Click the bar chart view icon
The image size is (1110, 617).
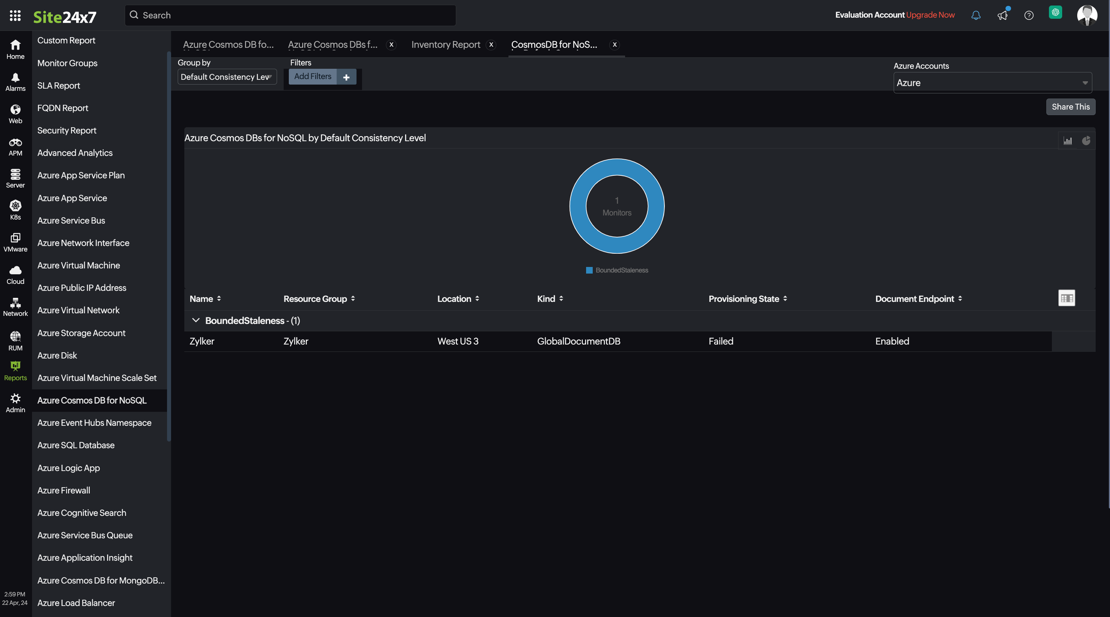click(x=1068, y=140)
